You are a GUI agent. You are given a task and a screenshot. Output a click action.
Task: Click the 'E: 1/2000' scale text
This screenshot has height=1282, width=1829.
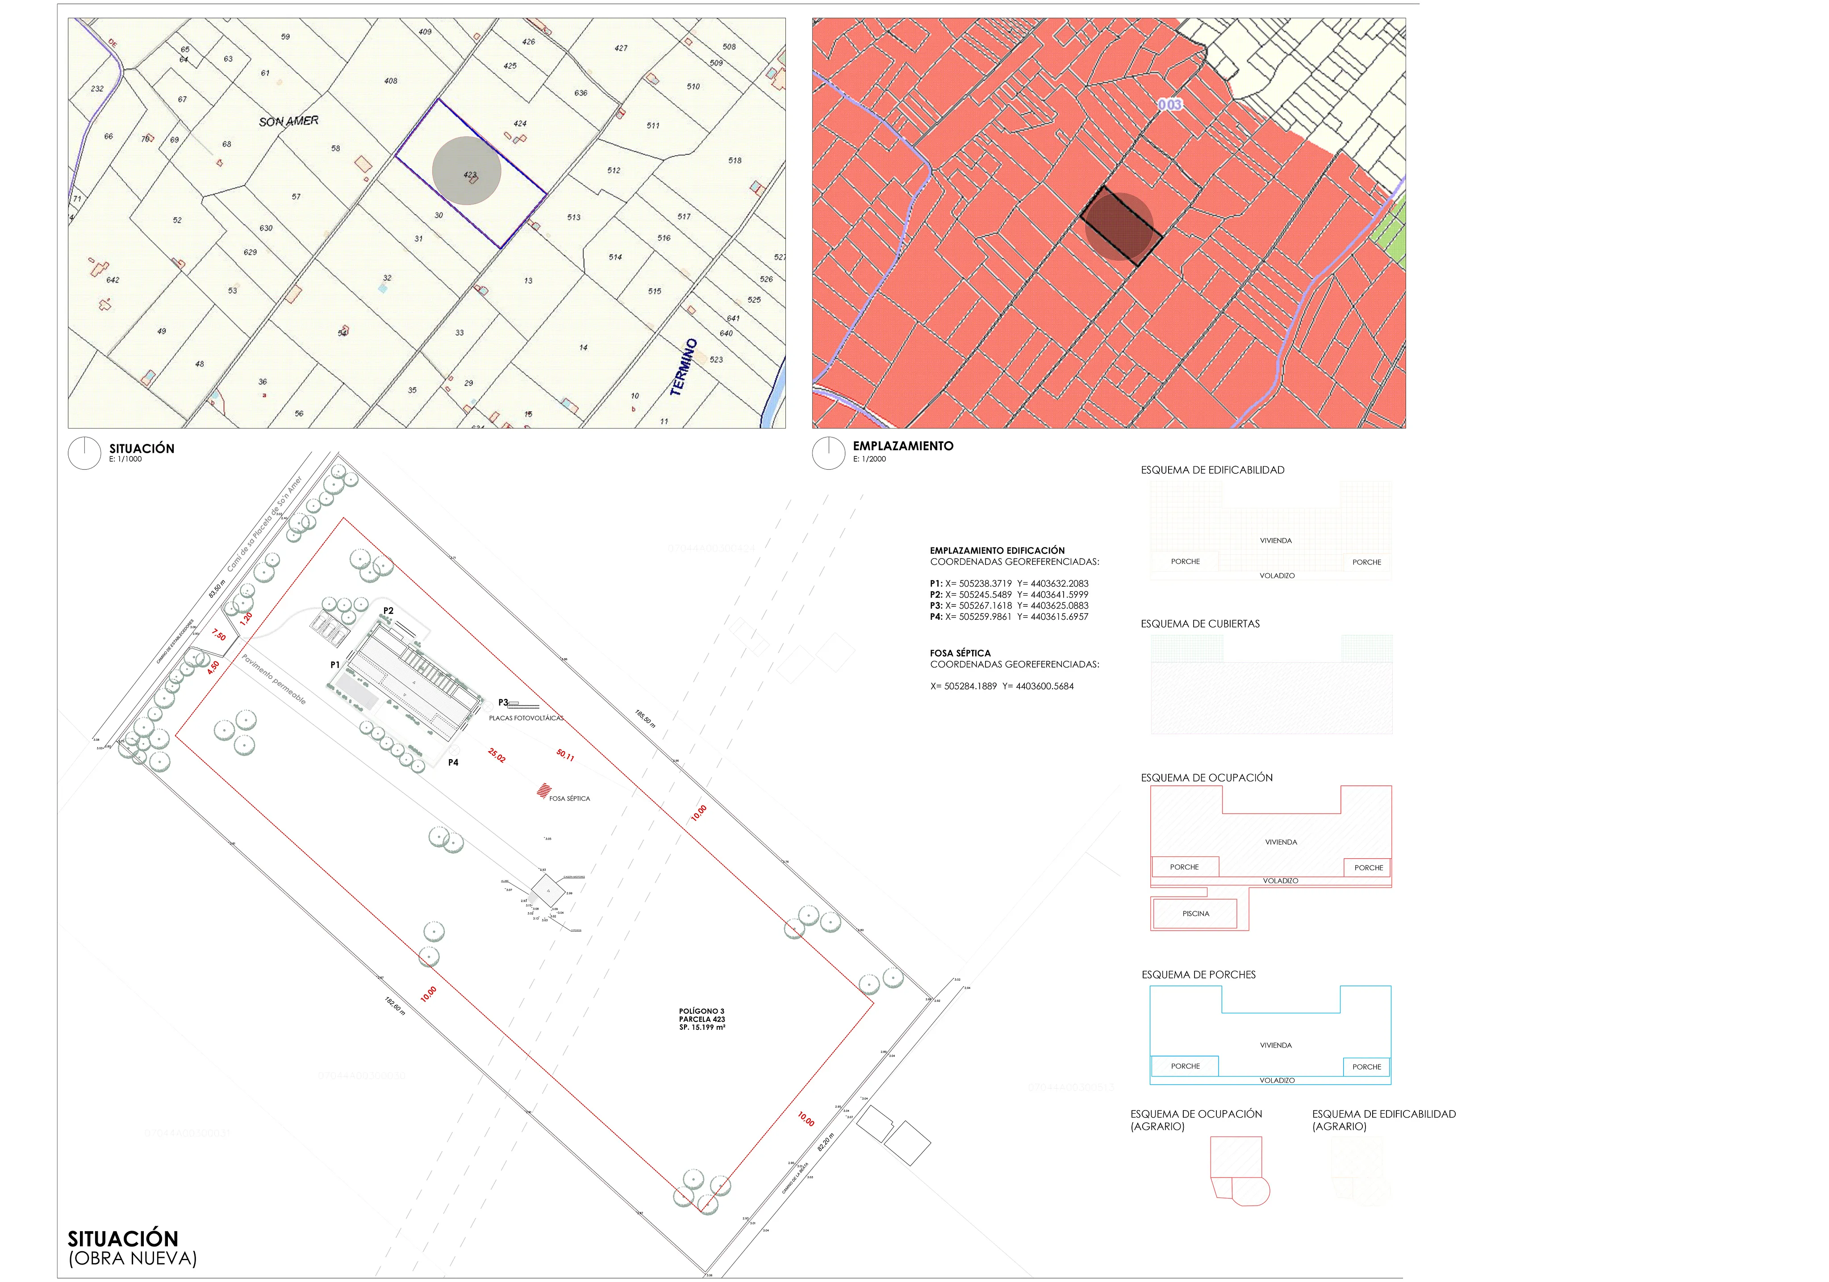point(870,460)
